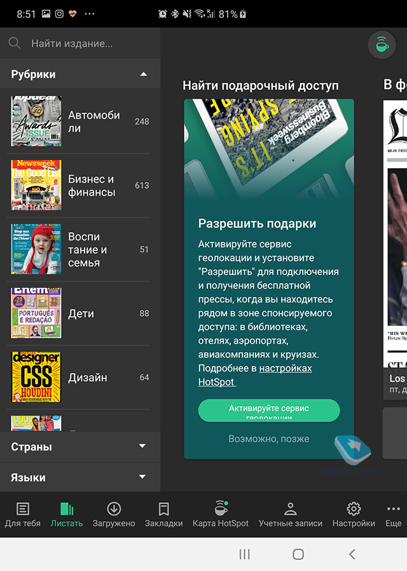The width and height of the screenshot is (407, 571).
Task: Dismiss with Возможно, позже
Action: coord(269,439)
